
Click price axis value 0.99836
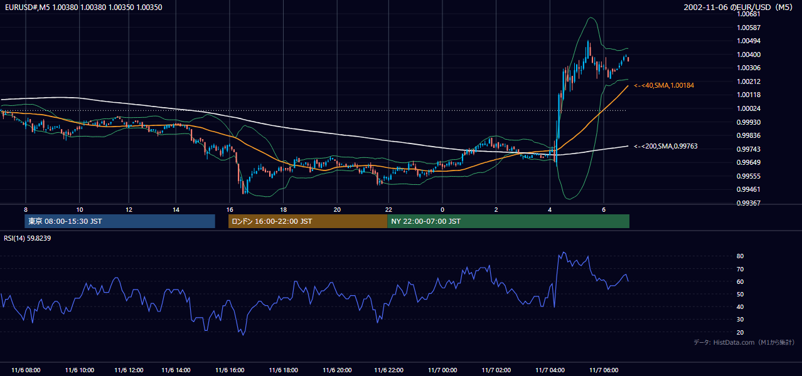click(748, 135)
